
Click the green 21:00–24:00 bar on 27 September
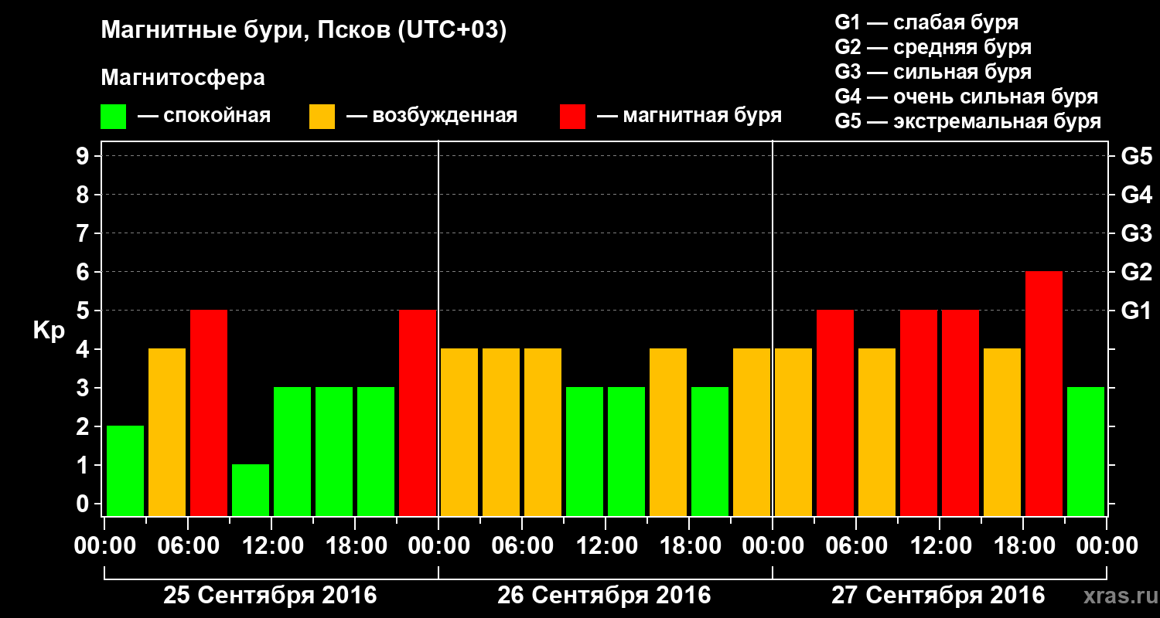point(1086,451)
